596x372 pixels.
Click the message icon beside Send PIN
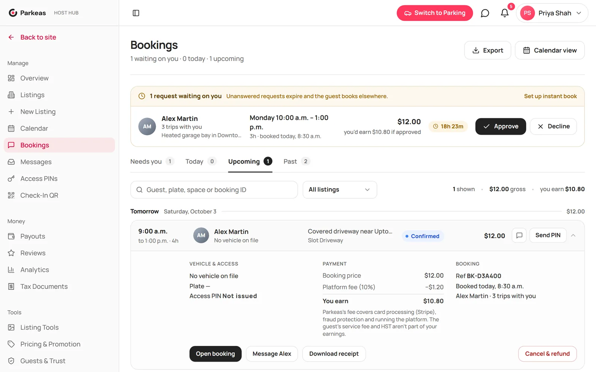click(x=519, y=235)
